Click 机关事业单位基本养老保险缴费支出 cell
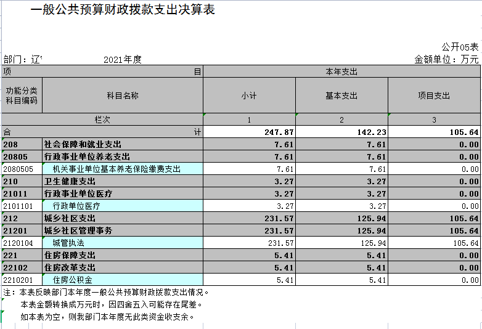The image size is (482, 329). pyautogui.click(x=123, y=169)
